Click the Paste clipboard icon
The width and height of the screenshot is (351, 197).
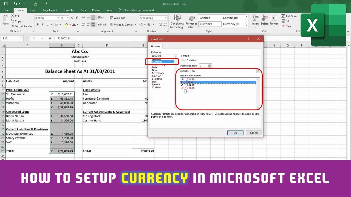point(5,19)
